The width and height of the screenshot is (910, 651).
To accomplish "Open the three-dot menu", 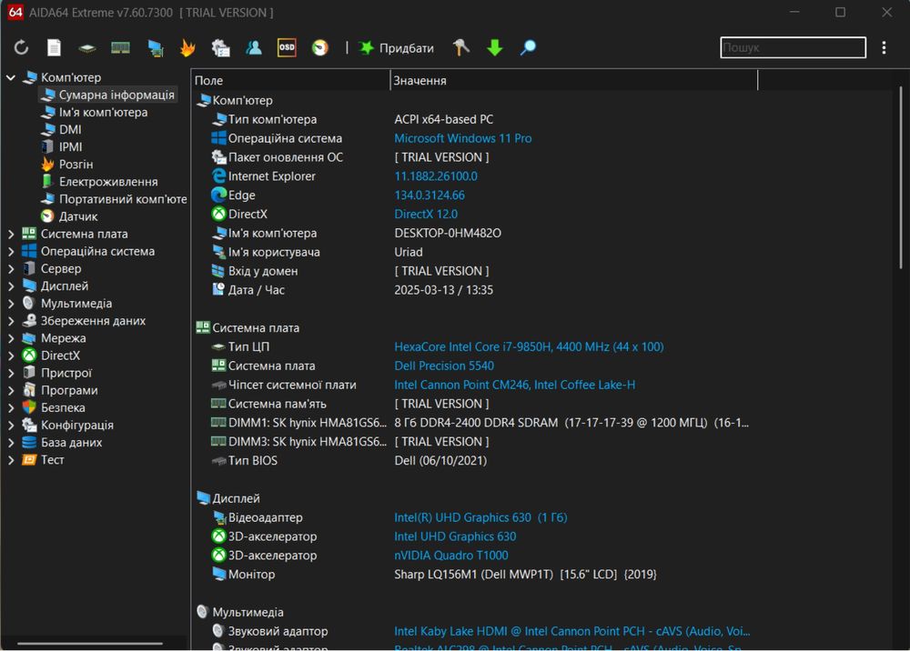I will (884, 47).
